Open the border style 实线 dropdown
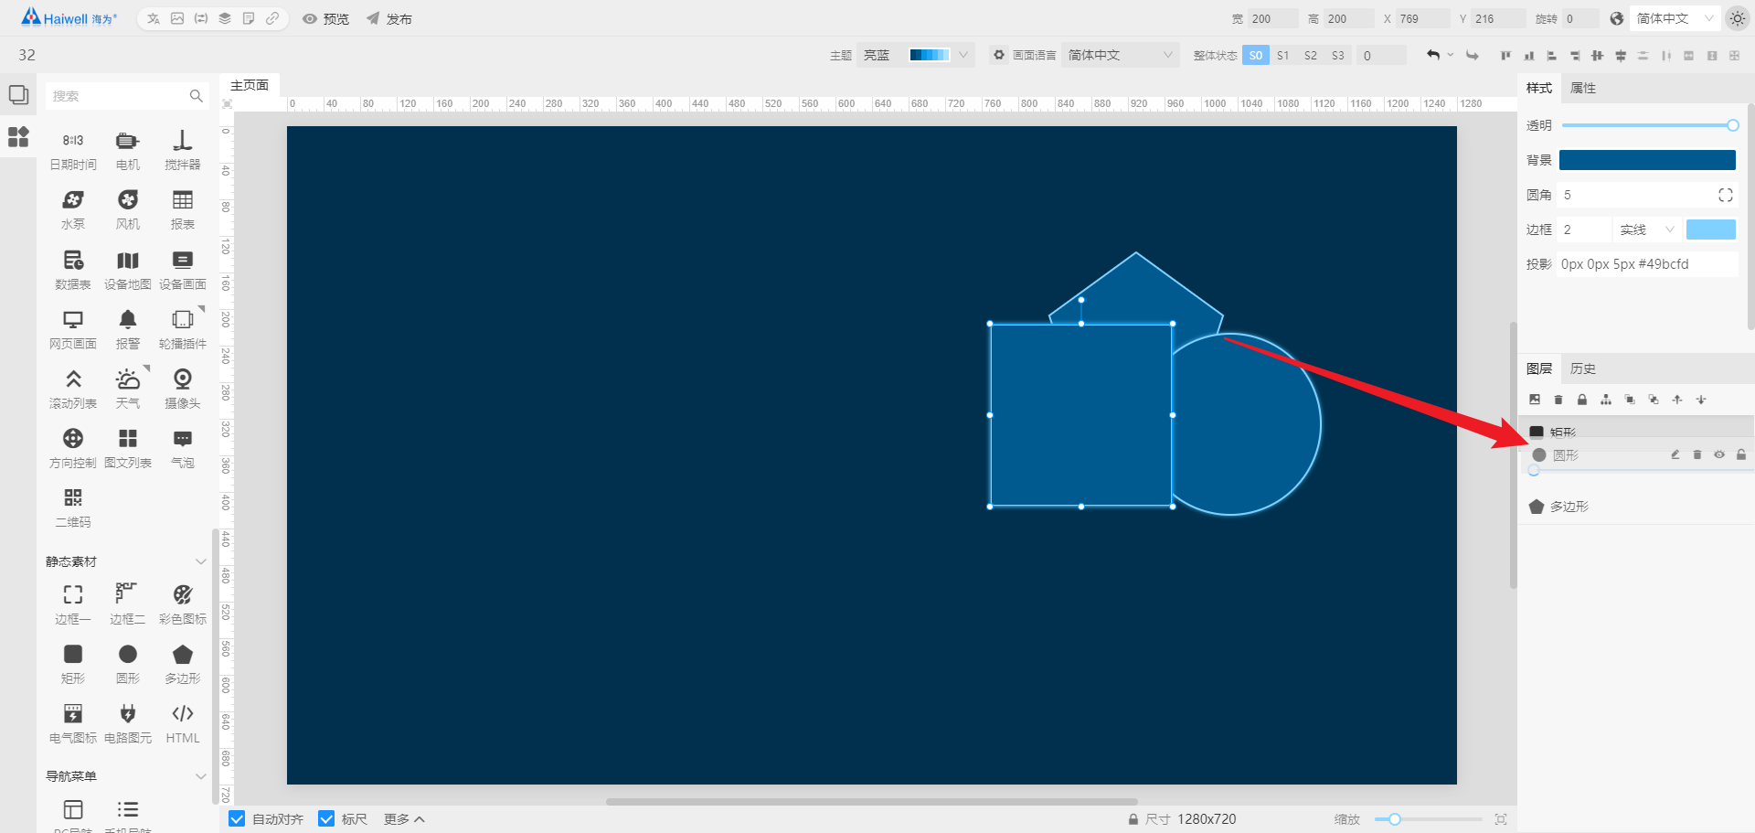The image size is (1755, 833). (x=1647, y=230)
